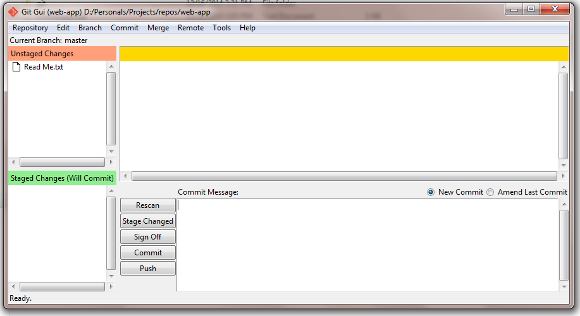Click the Rescan button
Screen dimensions: 580x316
[147, 205]
